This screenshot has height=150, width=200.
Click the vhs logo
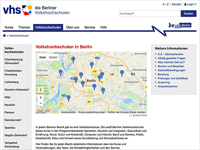coord(17,10)
